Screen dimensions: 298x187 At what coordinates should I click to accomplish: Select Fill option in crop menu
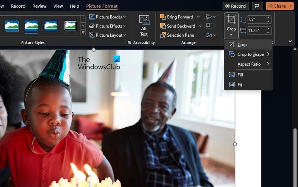[241, 75]
